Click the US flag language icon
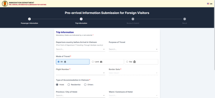Screen dimensions: 215x98 [x=208, y=4]
